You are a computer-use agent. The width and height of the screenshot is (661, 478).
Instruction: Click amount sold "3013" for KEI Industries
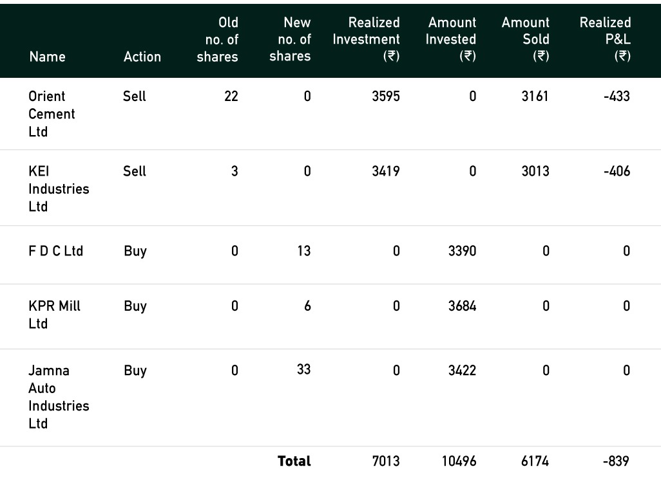535,171
